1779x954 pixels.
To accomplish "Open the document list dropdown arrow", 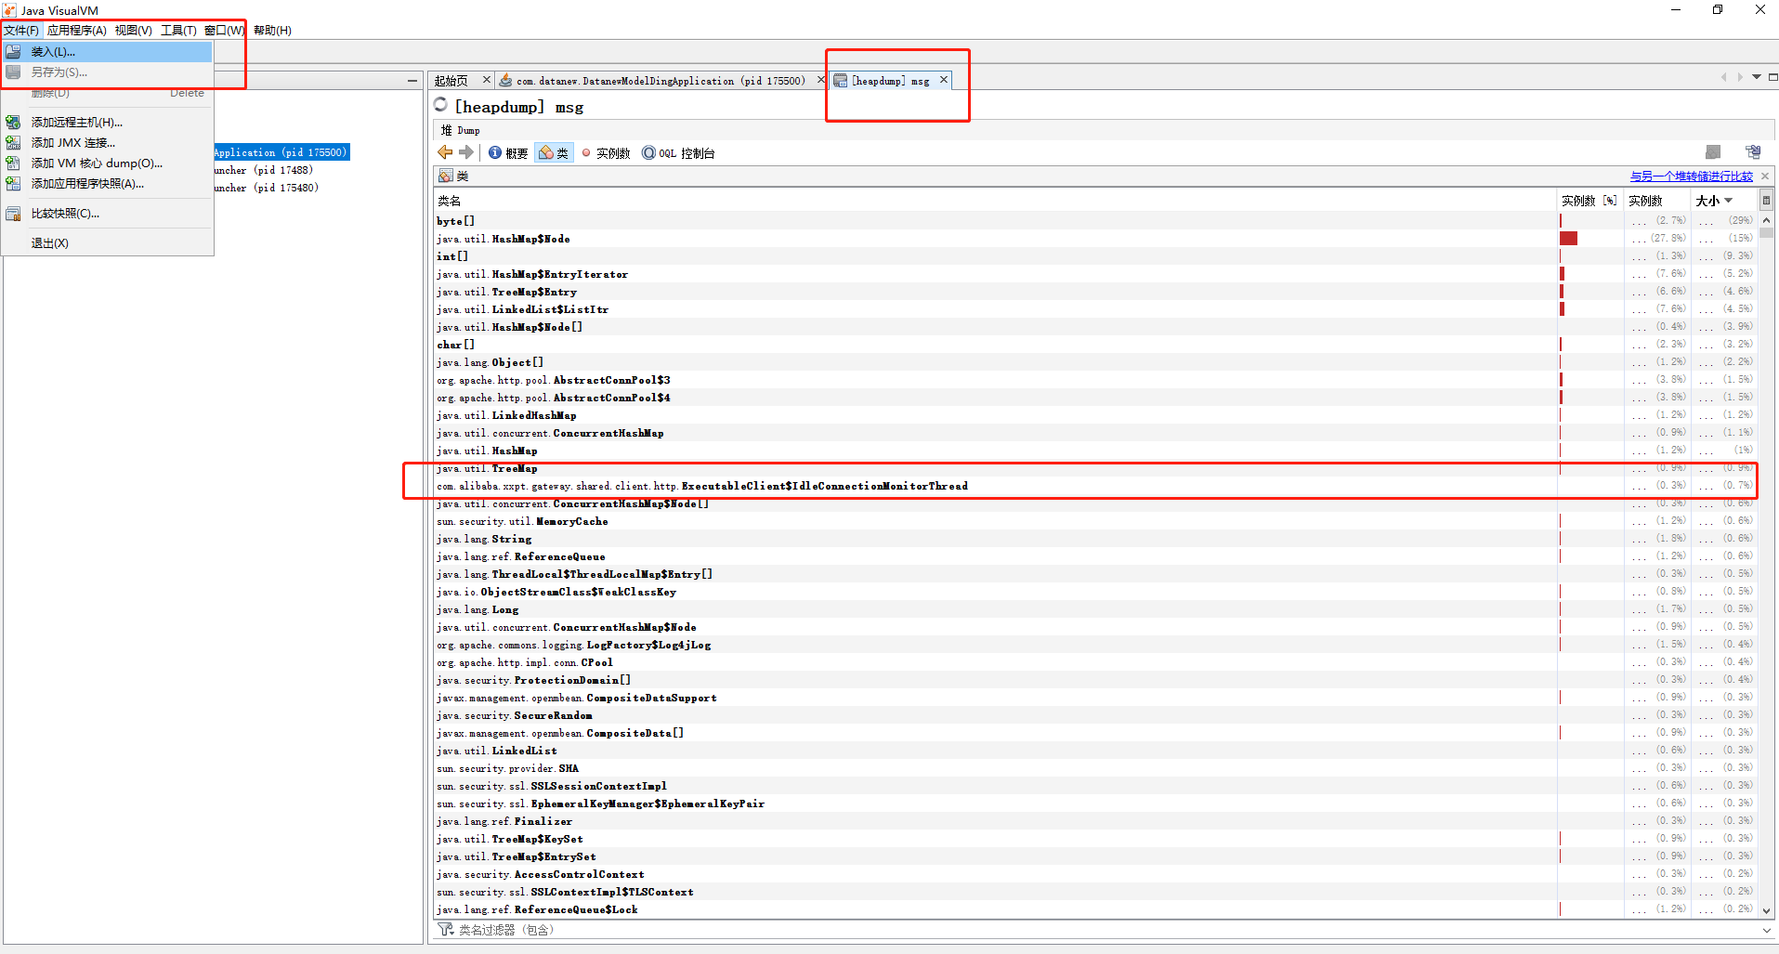I will pos(1757,77).
